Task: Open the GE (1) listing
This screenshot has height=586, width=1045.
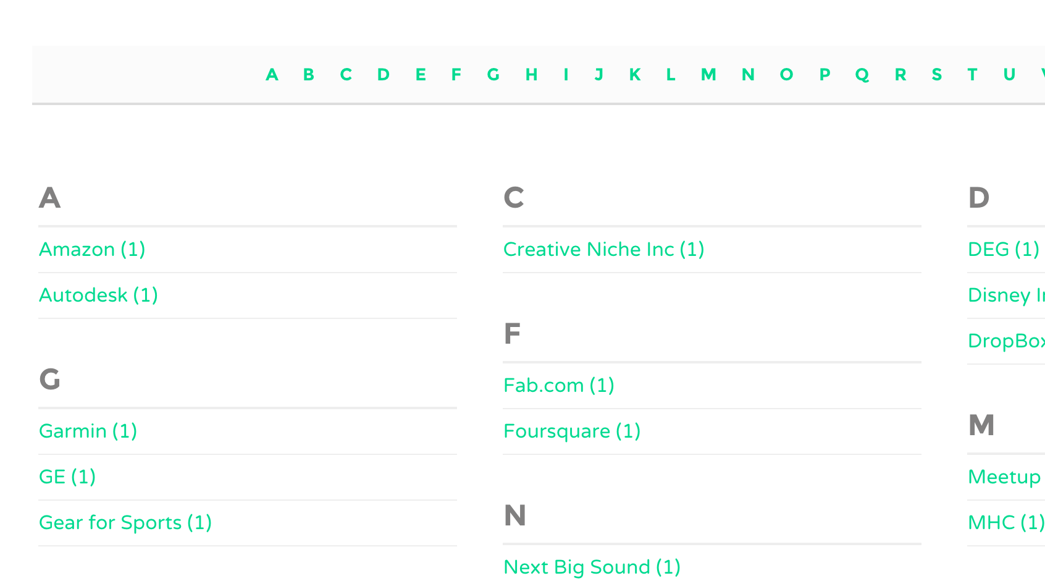Action: 67,477
